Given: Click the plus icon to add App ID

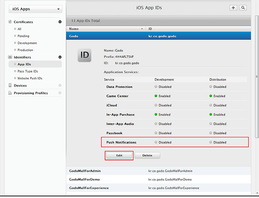Looking at the screenshot, I should 233,8.
